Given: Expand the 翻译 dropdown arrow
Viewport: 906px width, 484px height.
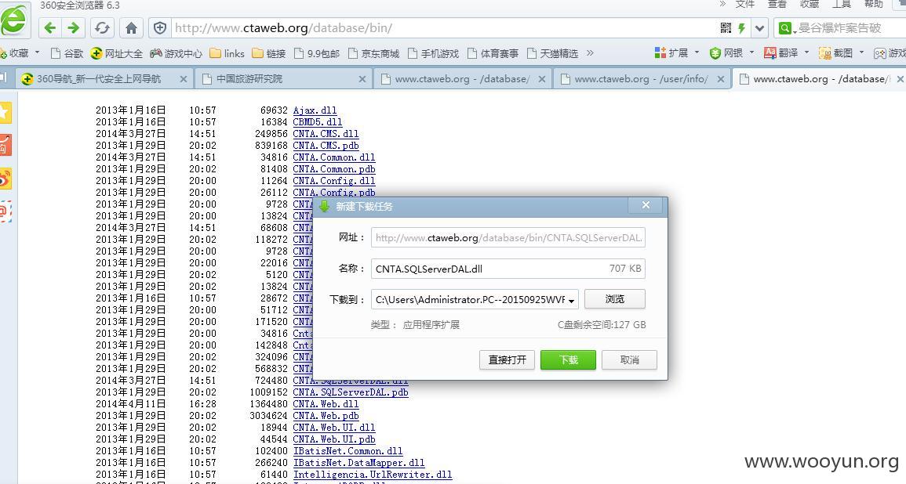Looking at the screenshot, I should pos(806,52).
